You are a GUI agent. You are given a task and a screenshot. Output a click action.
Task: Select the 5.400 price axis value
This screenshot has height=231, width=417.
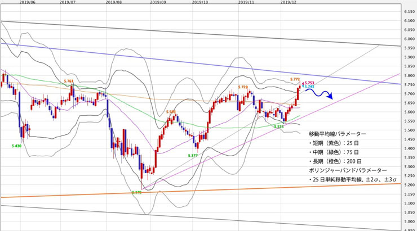coord(410,149)
